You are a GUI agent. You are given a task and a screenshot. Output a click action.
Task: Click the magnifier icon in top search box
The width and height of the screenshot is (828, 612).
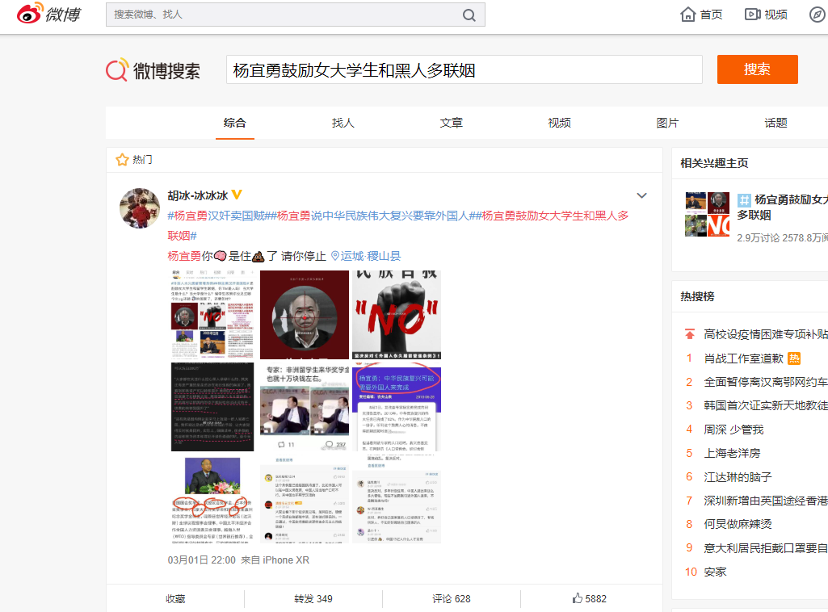point(469,15)
